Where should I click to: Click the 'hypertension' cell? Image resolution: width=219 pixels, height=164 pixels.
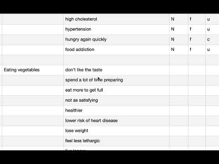[116, 29]
